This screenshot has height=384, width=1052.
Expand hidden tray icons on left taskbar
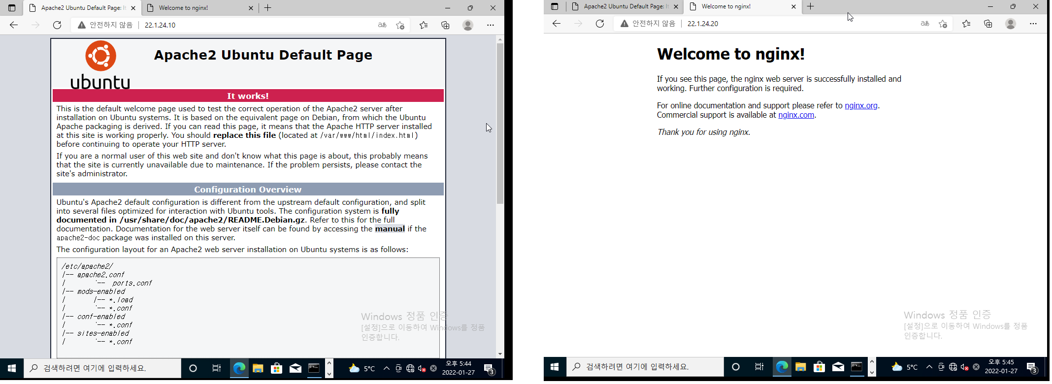click(387, 368)
